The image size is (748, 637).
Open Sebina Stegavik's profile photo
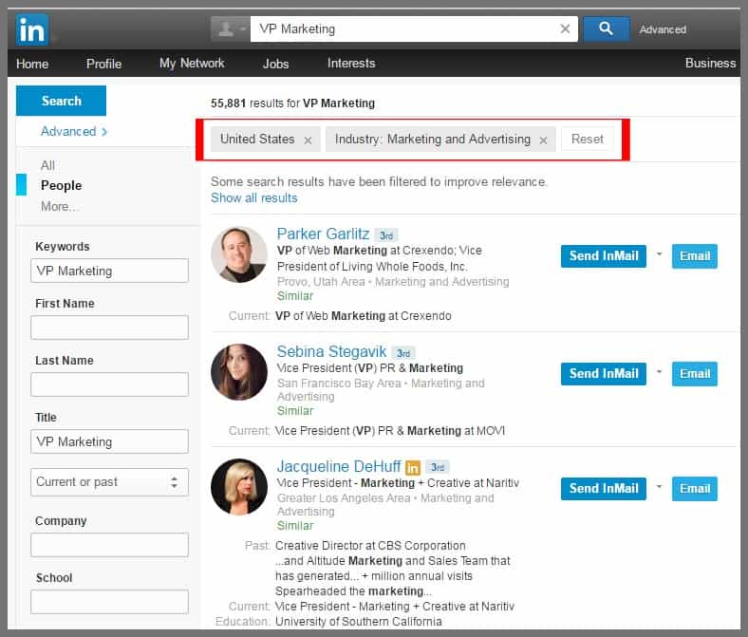pyautogui.click(x=239, y=372)
